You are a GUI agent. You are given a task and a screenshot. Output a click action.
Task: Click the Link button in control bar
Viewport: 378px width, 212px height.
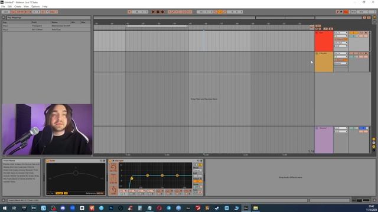(5, 12)
